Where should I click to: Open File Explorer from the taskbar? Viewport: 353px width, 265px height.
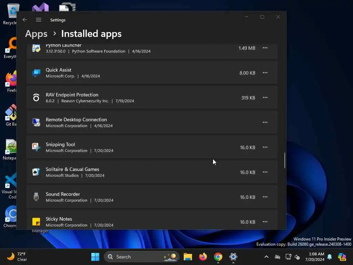[188, 257]
